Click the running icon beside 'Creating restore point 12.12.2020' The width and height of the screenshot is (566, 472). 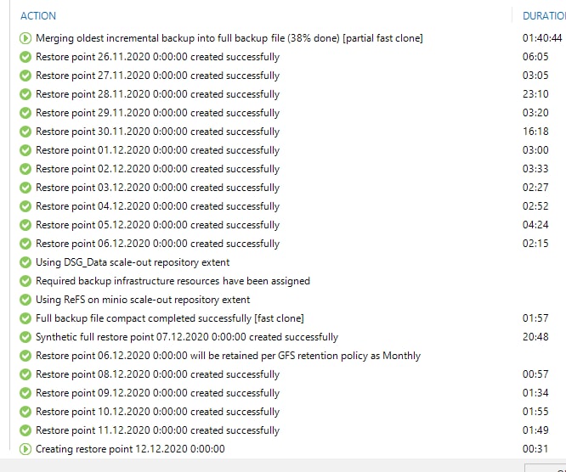coord(25,449)
